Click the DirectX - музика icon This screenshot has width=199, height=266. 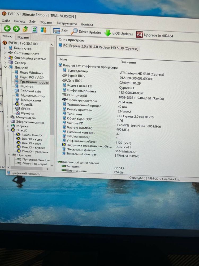point(19,147)
